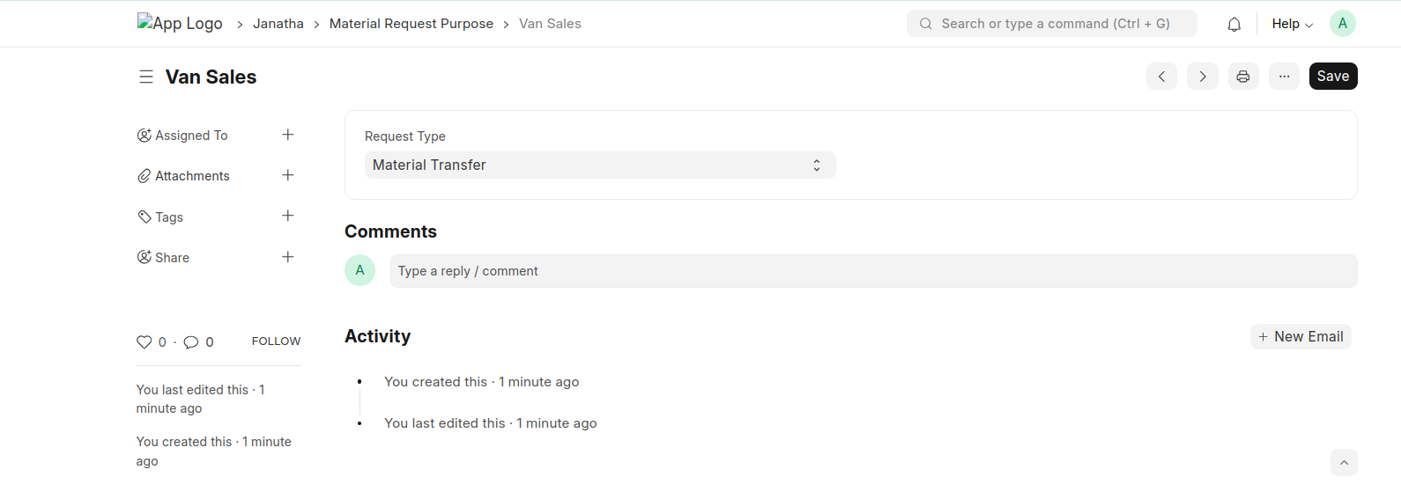This screenshot has width=1401, height=492.
Task: Open the Request Type dropdown
Action: pyautogui.click(x=599, y=165)
